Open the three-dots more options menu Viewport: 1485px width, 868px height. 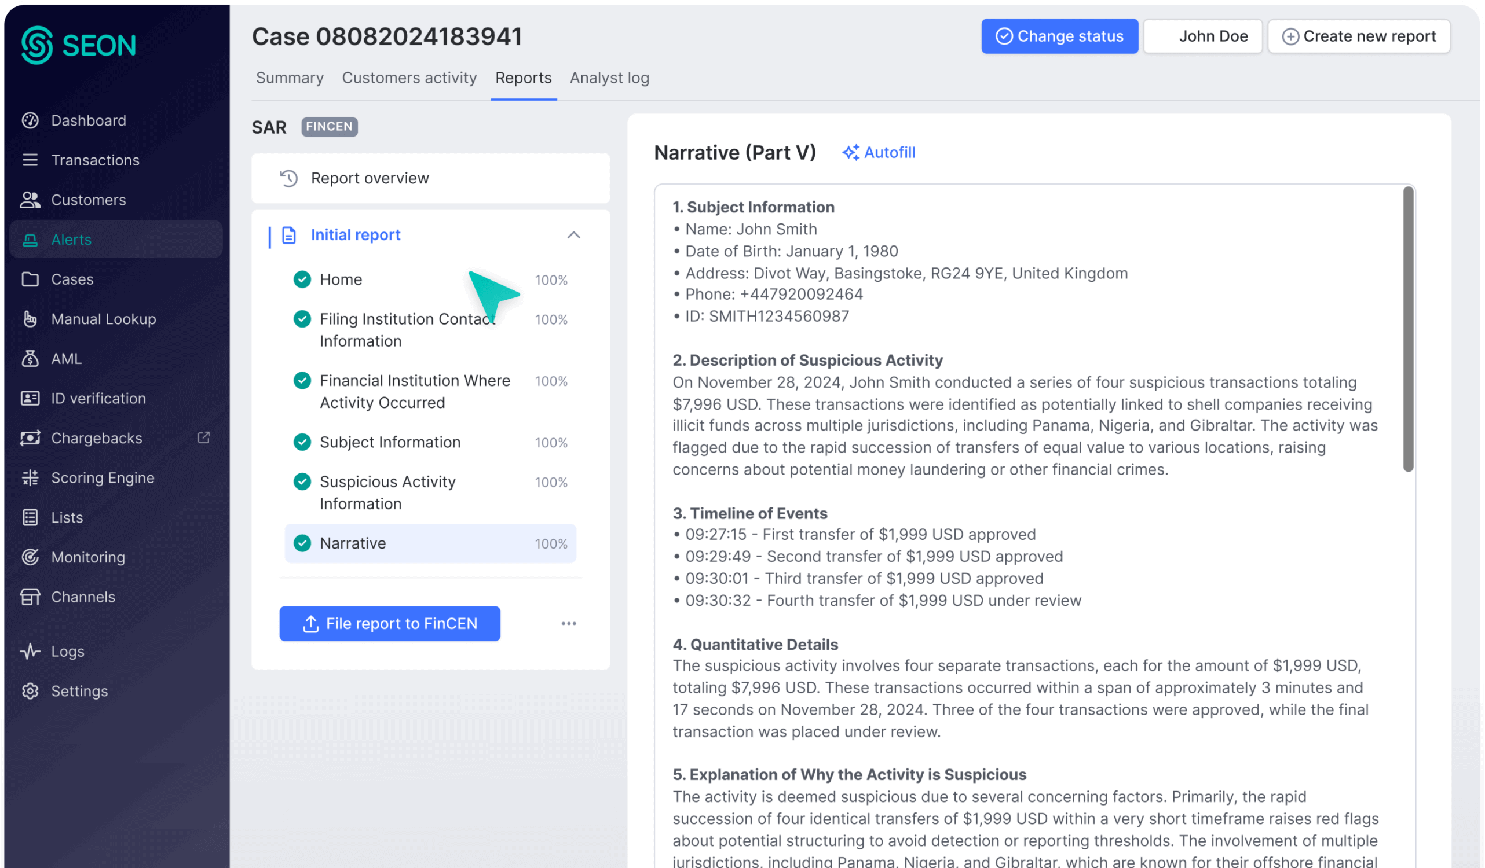coord(569,623)
